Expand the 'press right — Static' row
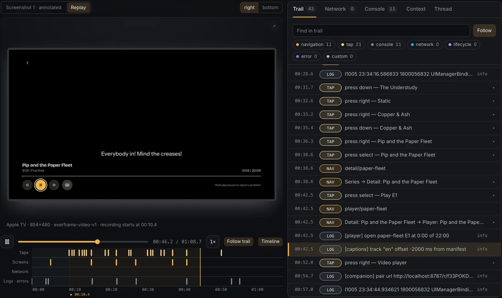Viewport: 502px width, 298px height. 494,101
